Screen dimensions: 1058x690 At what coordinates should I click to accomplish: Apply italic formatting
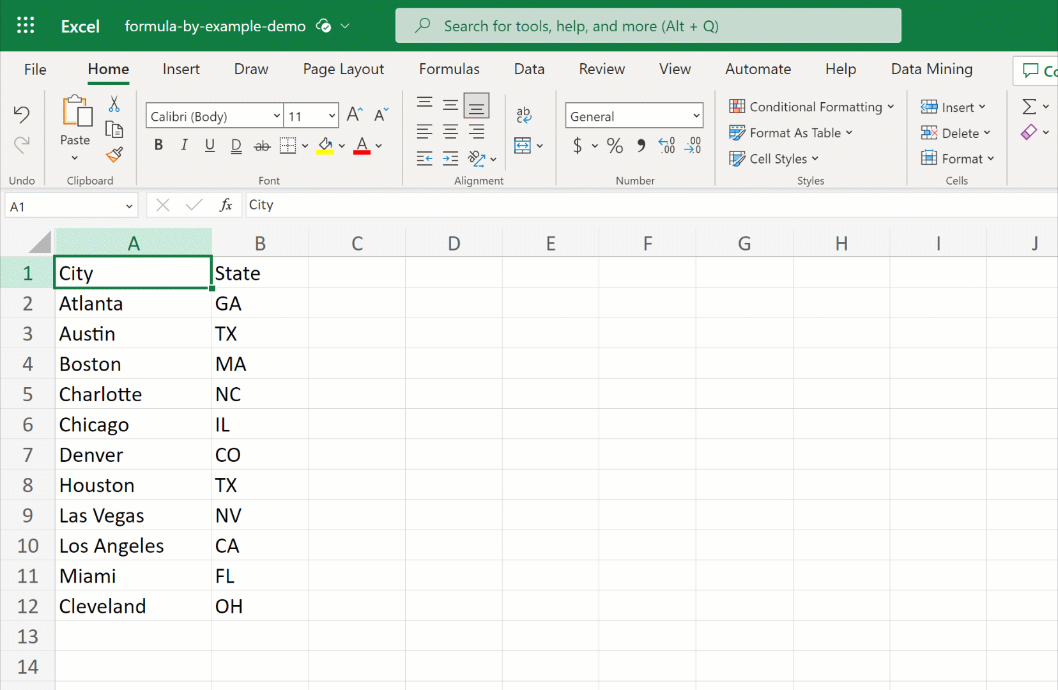pos(183,146)
